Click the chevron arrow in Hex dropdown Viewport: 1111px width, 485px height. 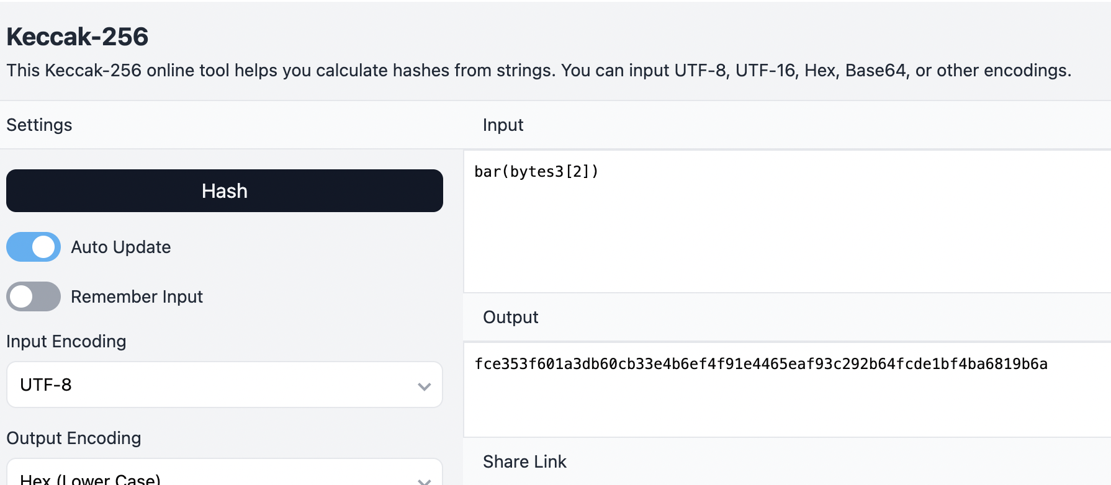point(425,481)
